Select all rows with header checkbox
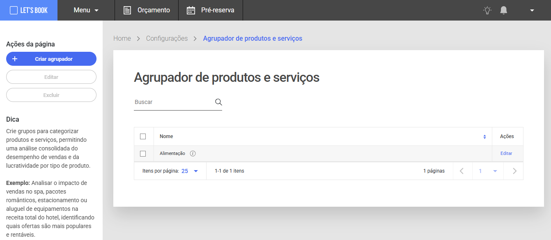 143,136
